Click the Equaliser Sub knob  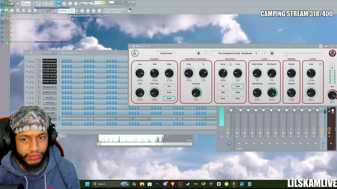pos(140,92)
